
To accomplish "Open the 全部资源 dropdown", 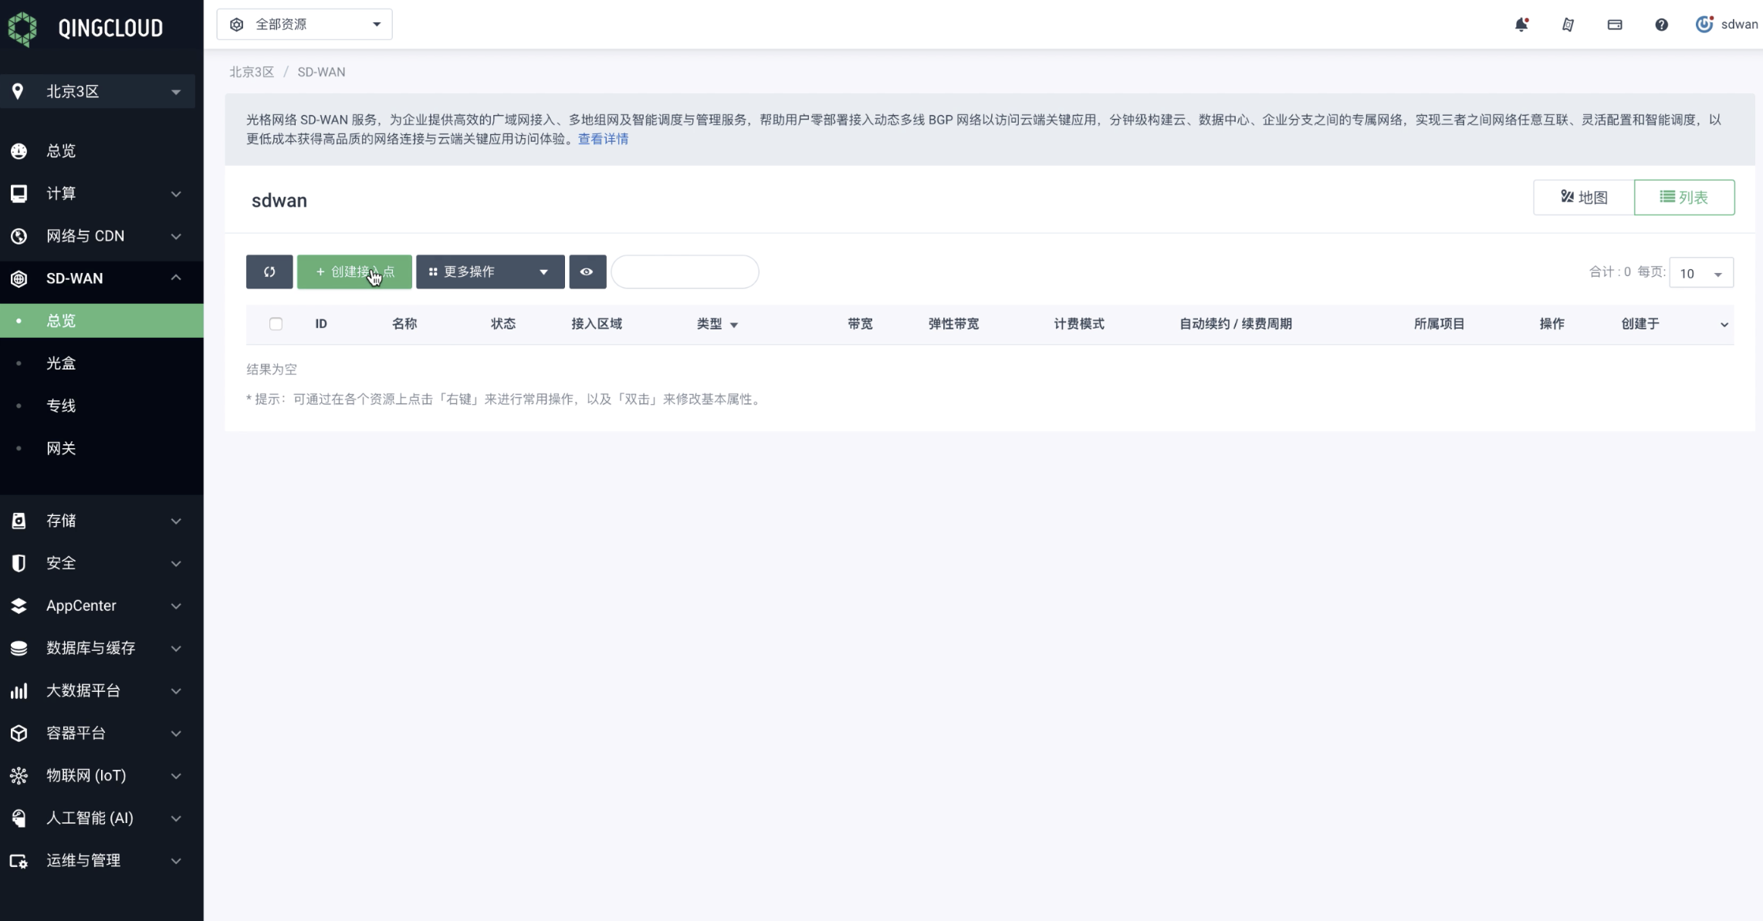I will (x=304, y=25).
